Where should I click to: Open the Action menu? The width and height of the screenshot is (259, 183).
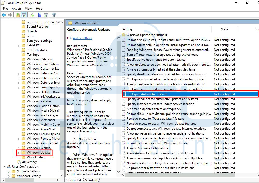tap(16, 8)
